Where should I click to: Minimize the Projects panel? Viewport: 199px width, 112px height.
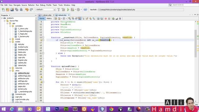pos(36,15)
